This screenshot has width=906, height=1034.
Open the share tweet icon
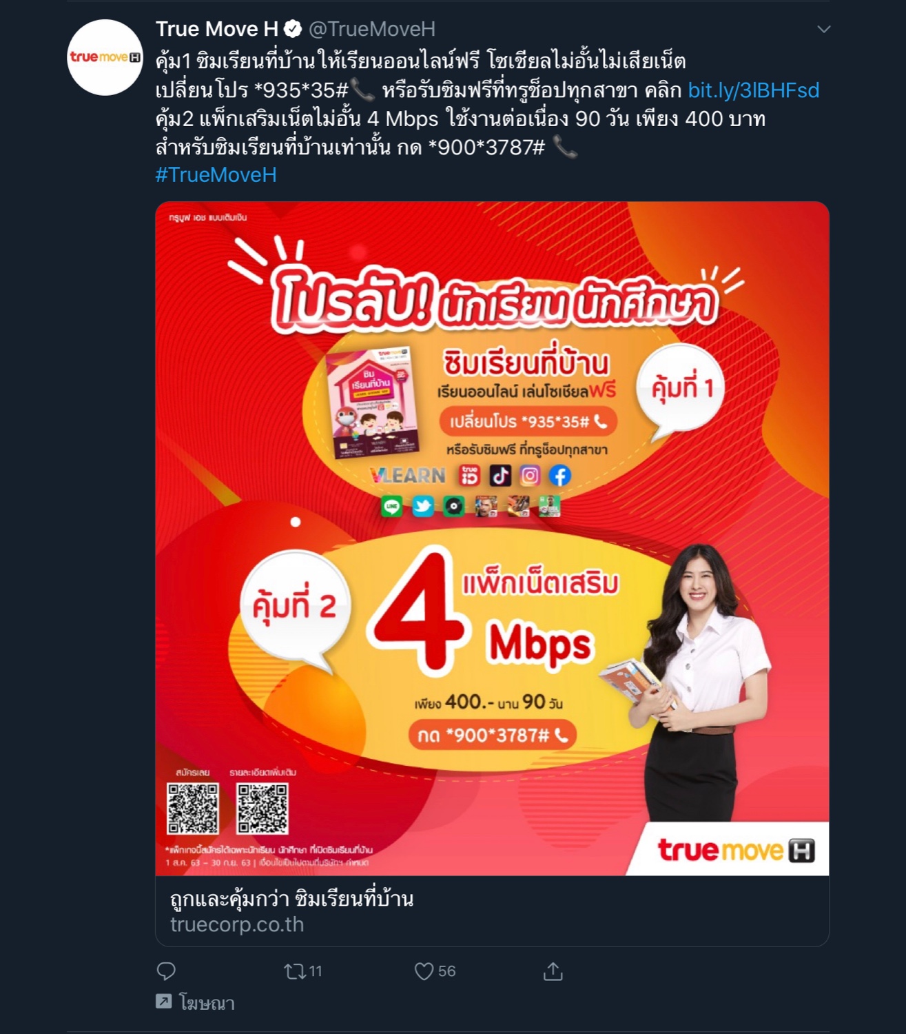click(x=553, y=971)
